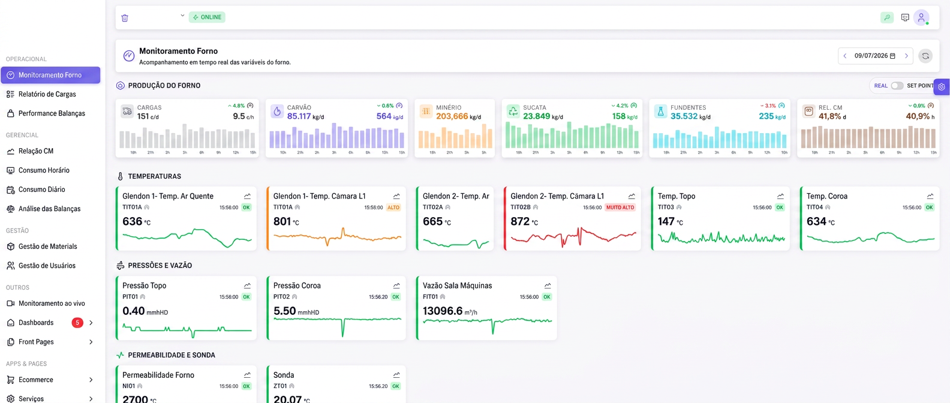Expand the Dashboards submenu chevron

click(x=91, y=323)
